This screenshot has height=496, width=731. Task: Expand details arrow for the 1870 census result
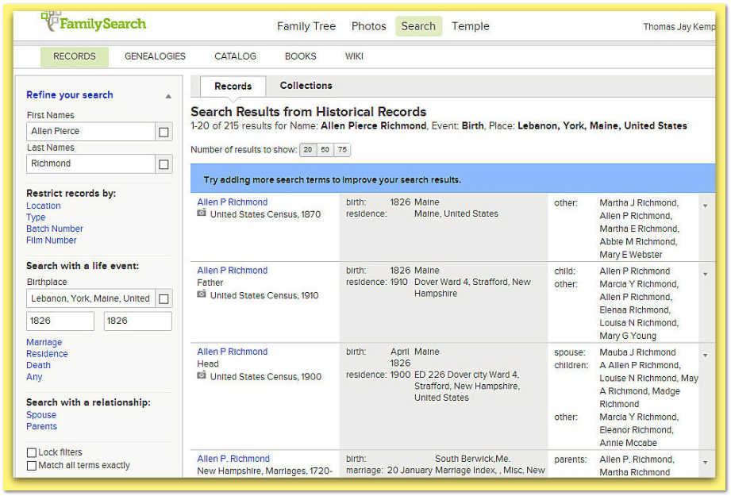point(706,206)
